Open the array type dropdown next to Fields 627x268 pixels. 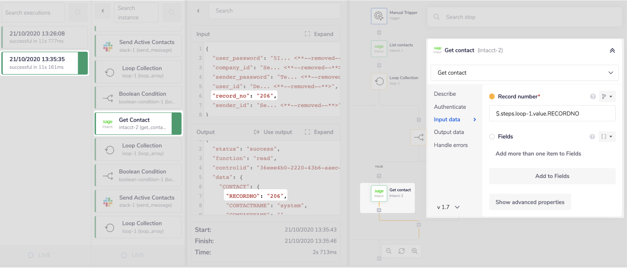tap(607, 136)
